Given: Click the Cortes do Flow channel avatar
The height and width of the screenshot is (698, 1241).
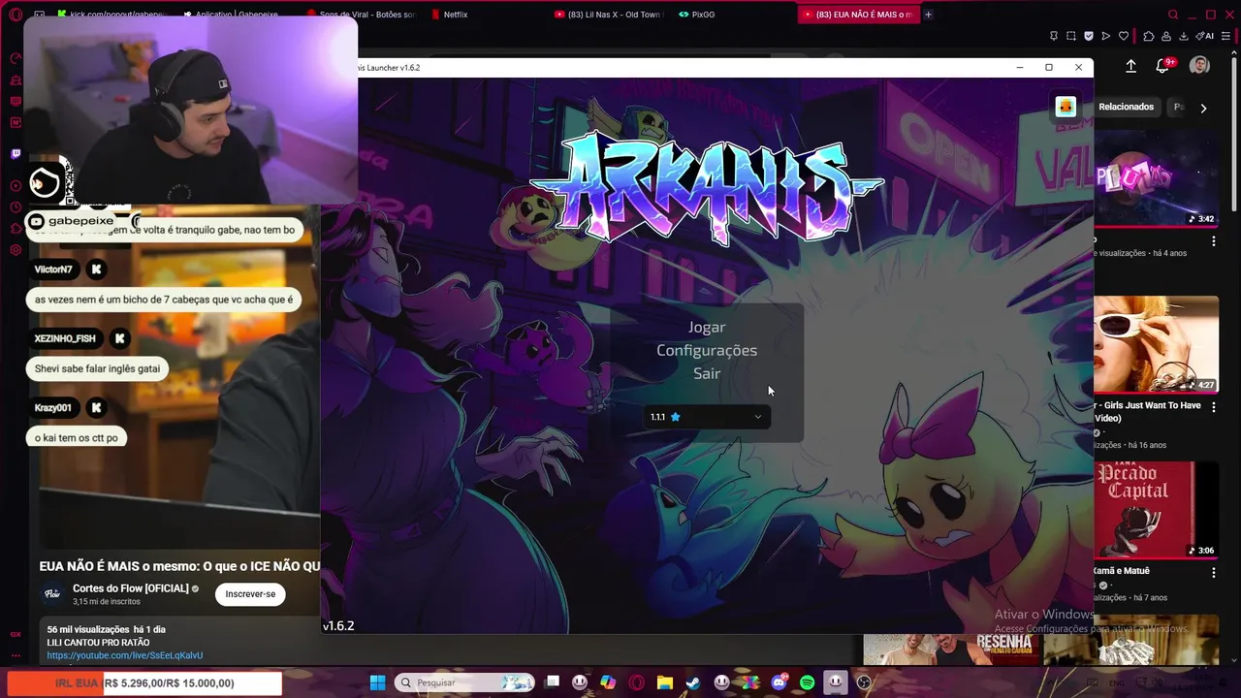Looking at the screenshot, I should tap(52, 593).
